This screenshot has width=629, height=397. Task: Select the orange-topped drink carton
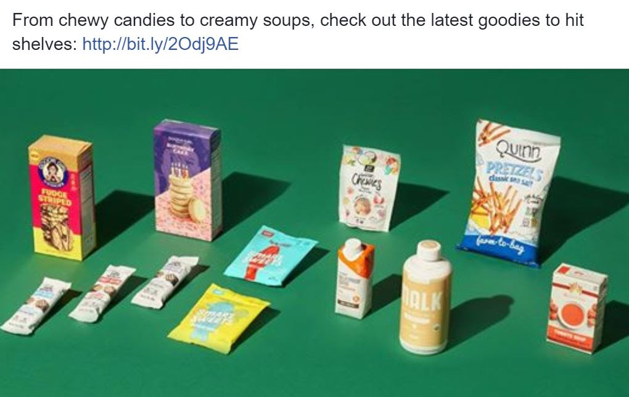354,278
